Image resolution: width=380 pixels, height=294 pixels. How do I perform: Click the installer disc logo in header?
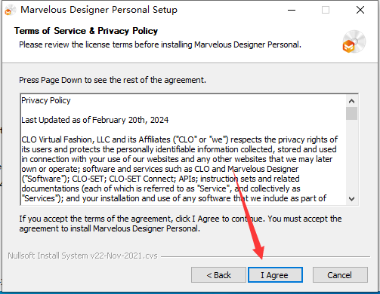(354, 41)
